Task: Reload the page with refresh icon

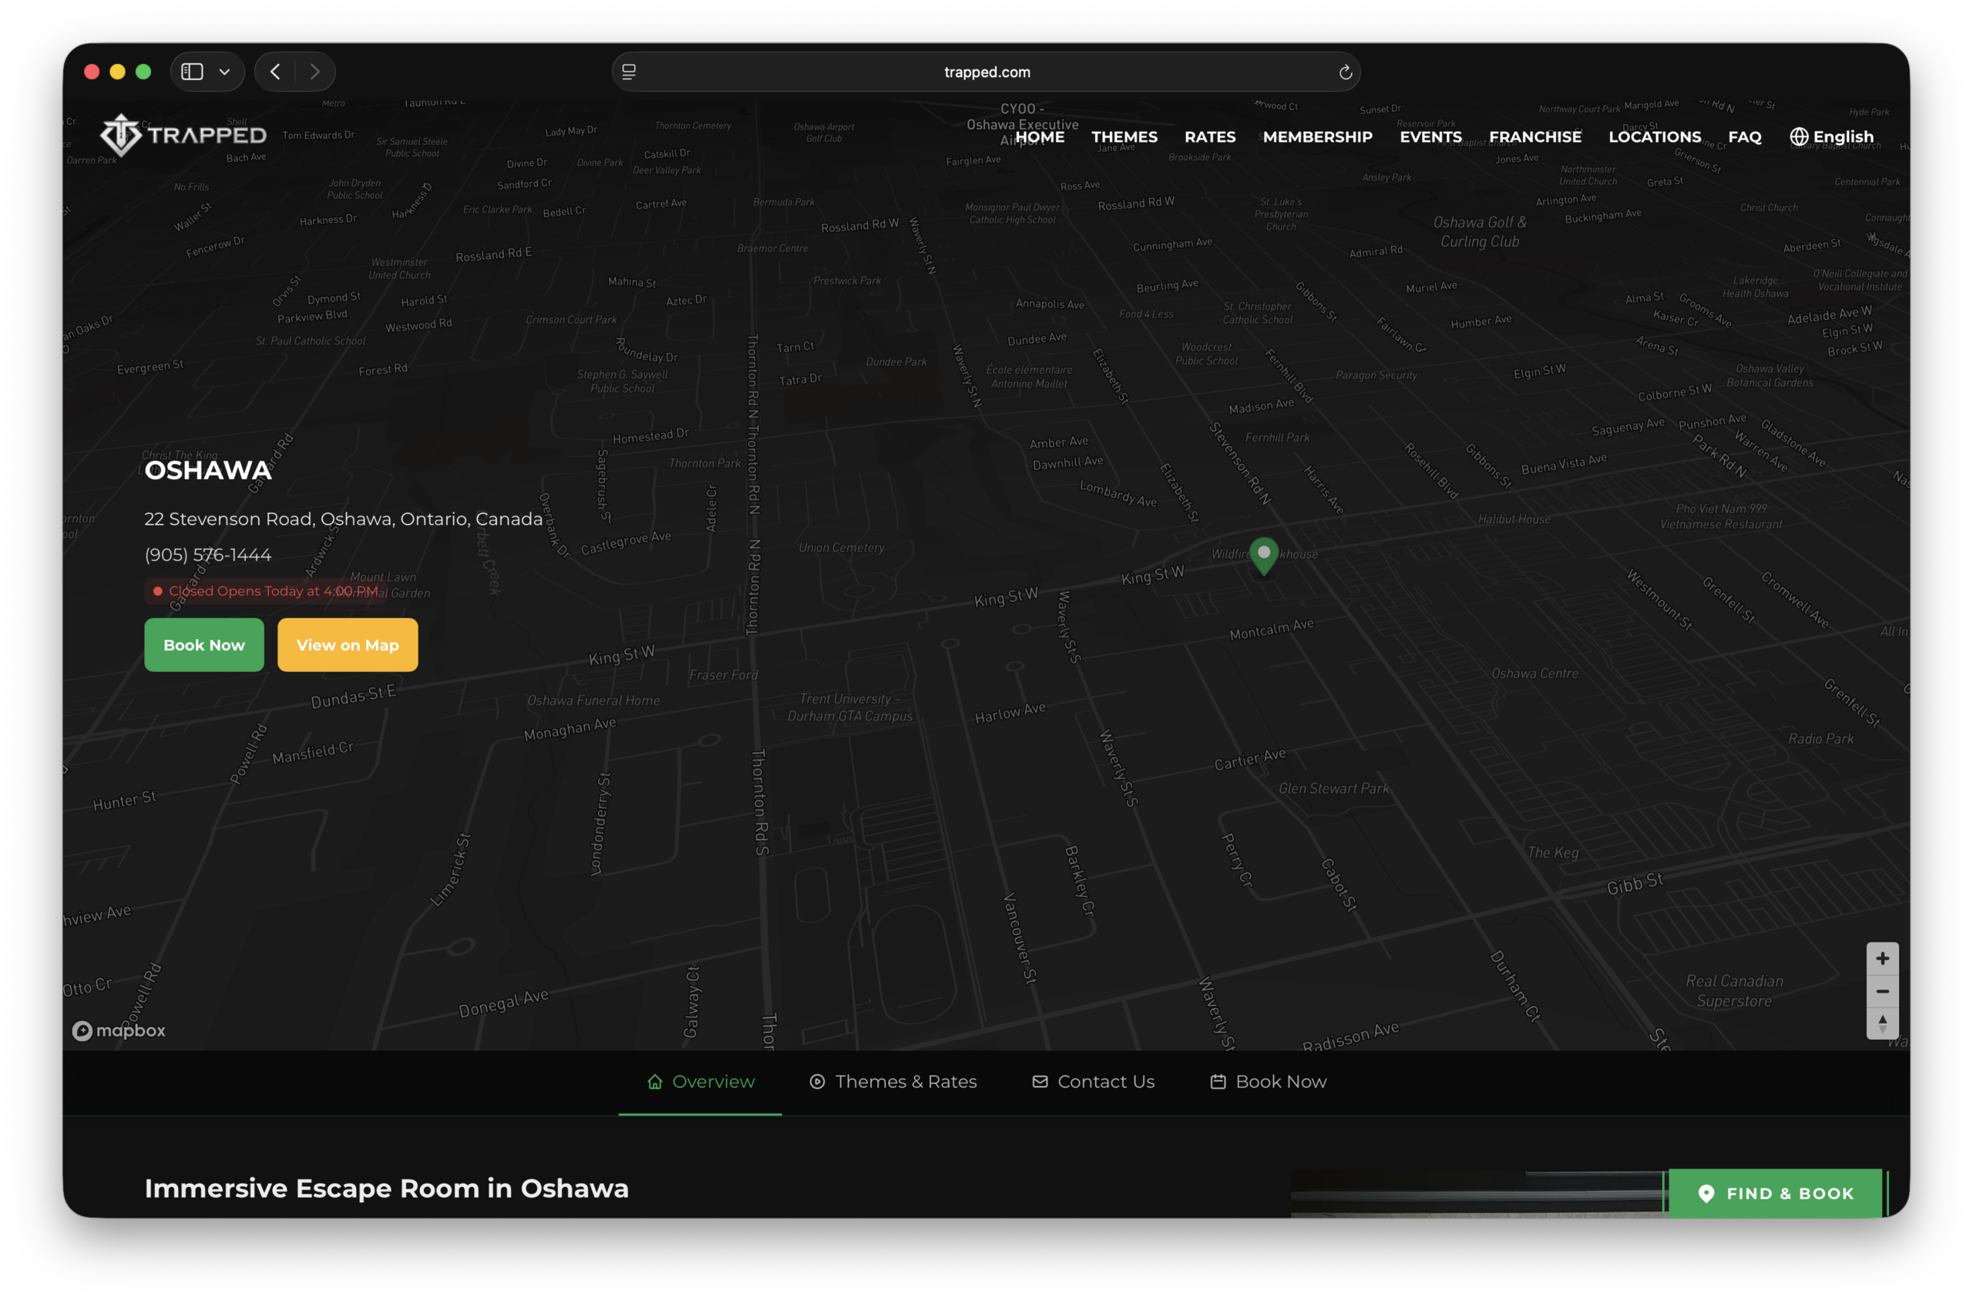Action: click(1345, 72)
